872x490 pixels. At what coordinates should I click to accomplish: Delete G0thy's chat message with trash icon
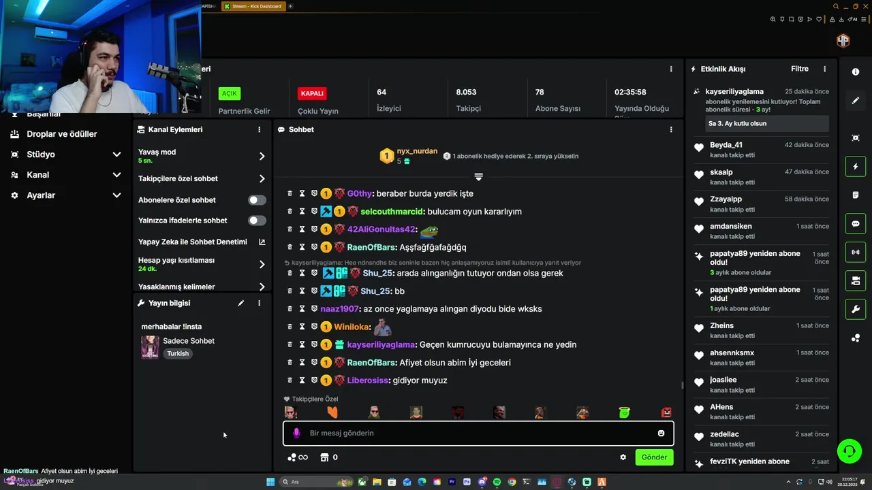[x=290, y=193]
